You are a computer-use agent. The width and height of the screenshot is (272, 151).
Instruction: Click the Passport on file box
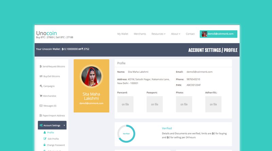coord(155,104)
